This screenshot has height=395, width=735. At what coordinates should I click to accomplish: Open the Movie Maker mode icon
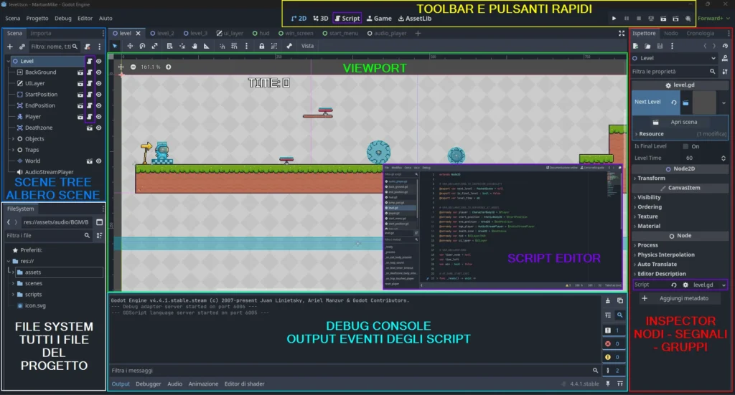click(688, 19)
